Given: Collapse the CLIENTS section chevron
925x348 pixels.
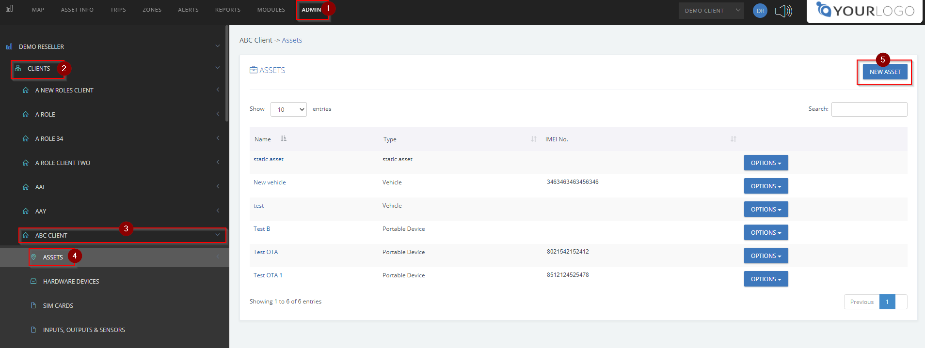Looking at the screenshot, I should tap(218, 68).
